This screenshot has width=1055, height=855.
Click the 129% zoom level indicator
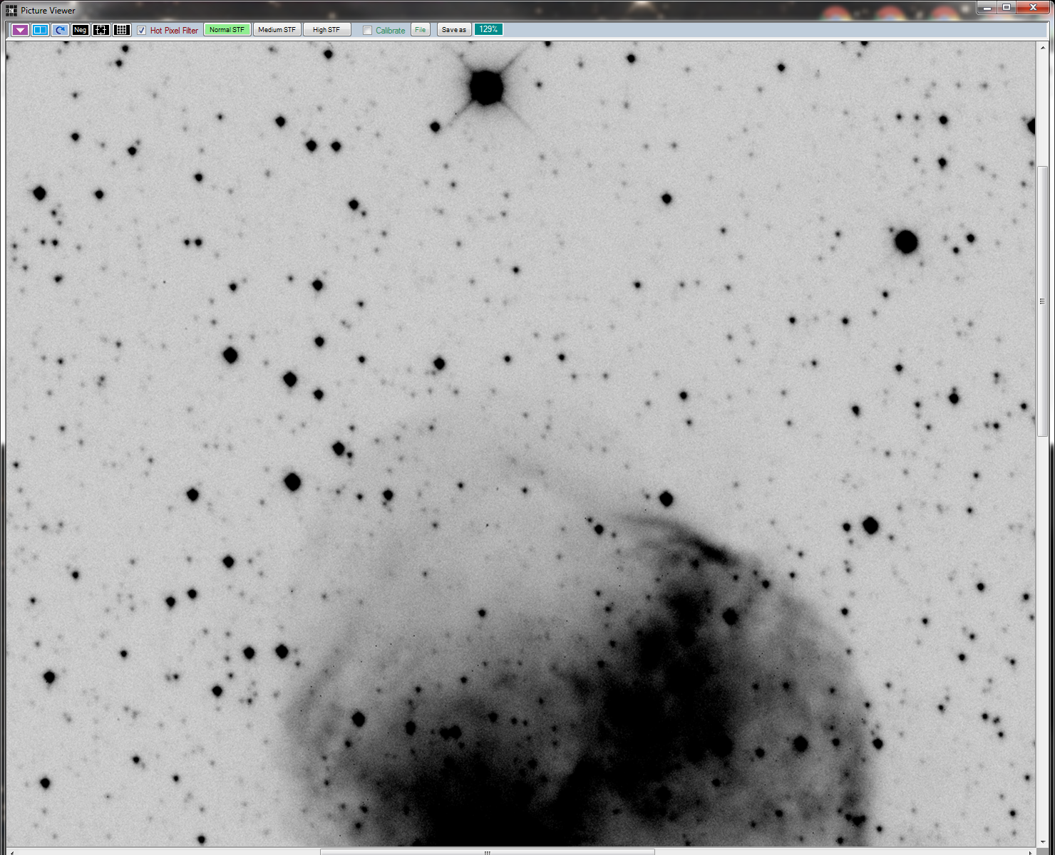pyautogui.click(x=488, y=29)
